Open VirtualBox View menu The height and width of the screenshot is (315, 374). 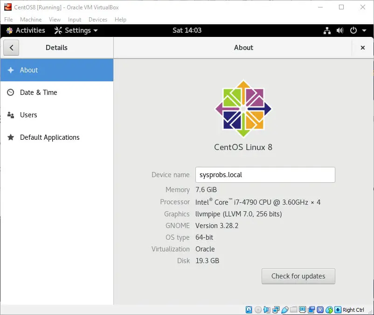click(55, 20)
